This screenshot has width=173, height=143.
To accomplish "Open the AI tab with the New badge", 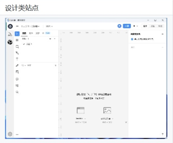I will click(46, 33).
